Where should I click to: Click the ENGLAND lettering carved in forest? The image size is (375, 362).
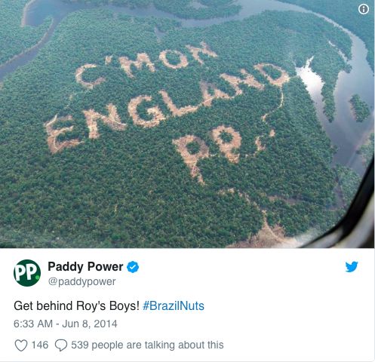(x=166, y=107)
